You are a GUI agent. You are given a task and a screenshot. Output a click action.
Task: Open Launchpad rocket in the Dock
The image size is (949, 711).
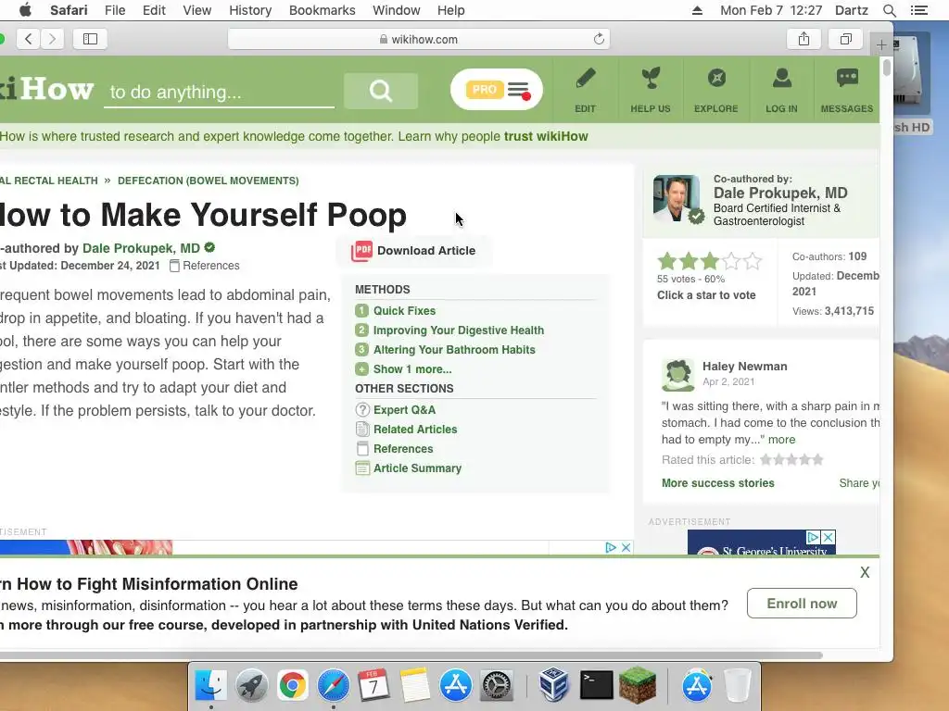[x=252, y=685]
